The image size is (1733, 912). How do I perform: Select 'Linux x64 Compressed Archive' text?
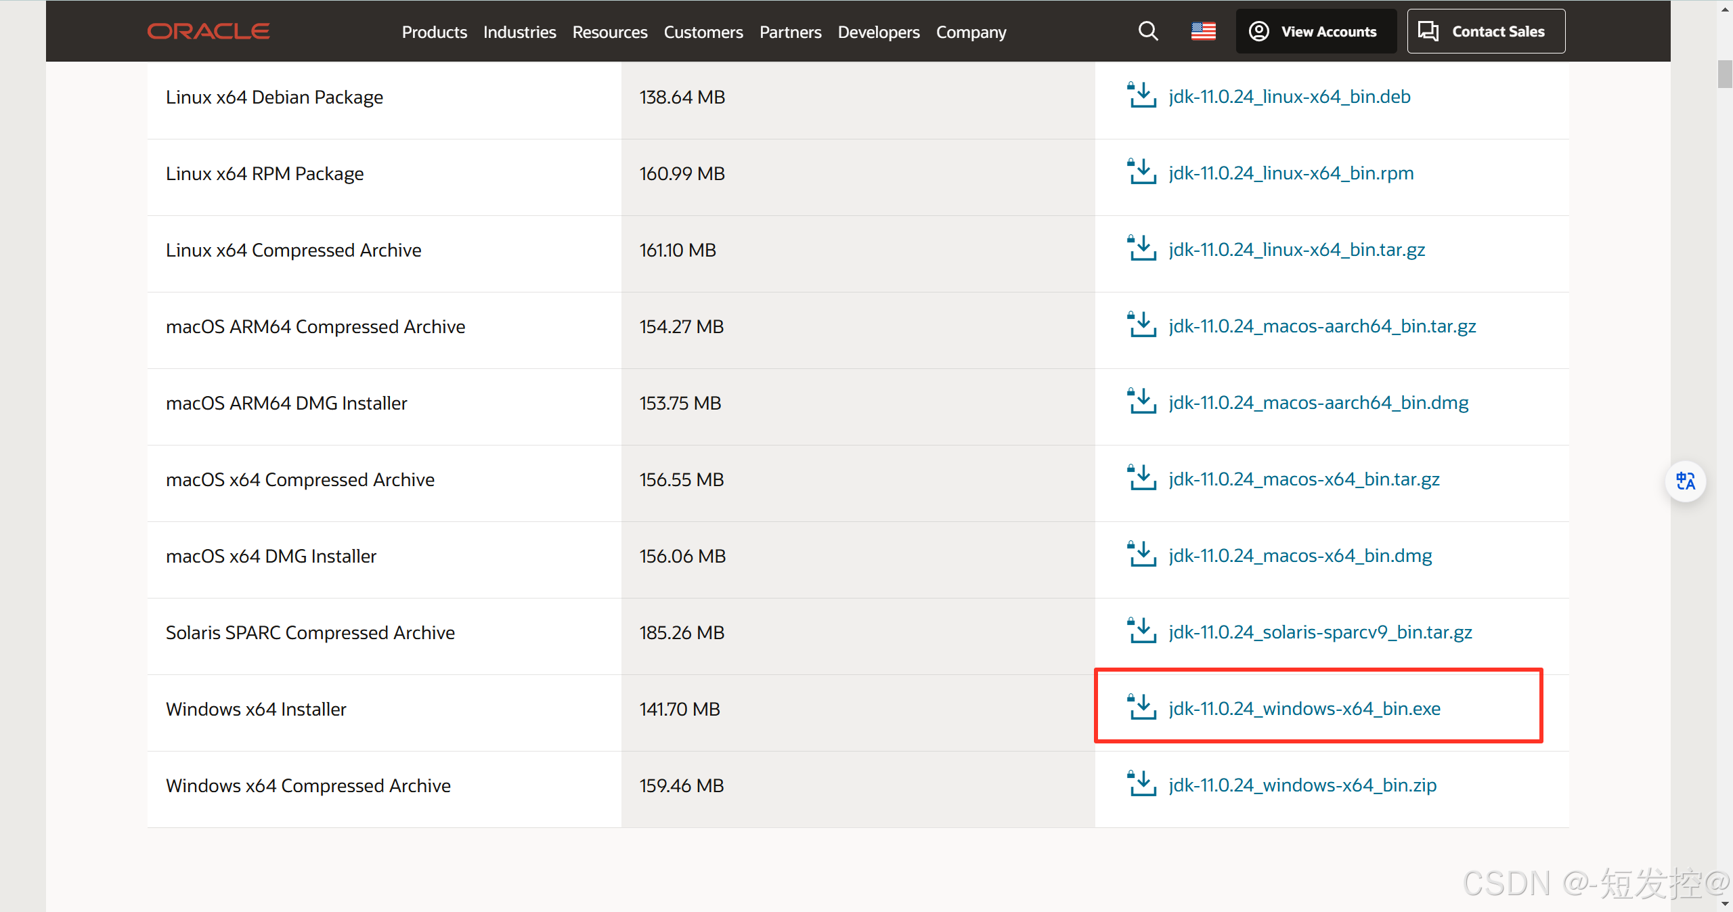coord(293,251)
